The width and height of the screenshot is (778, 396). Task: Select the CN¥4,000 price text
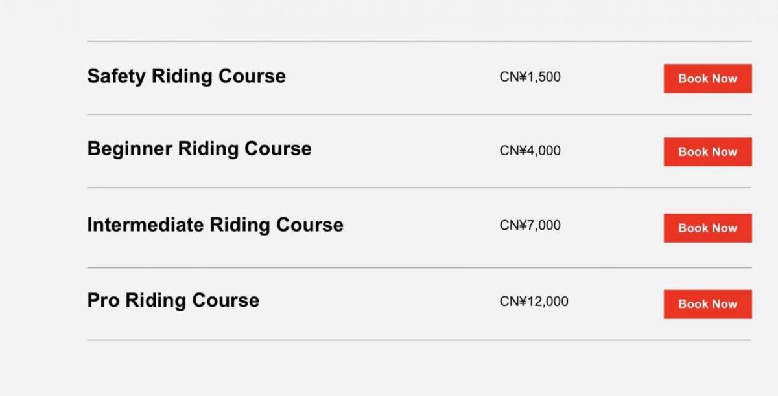tap(530, 151)
